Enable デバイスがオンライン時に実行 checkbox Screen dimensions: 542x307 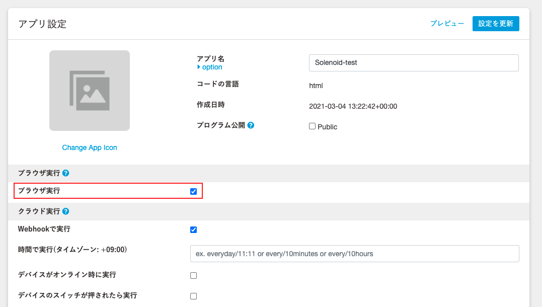[x=194, y=275]
